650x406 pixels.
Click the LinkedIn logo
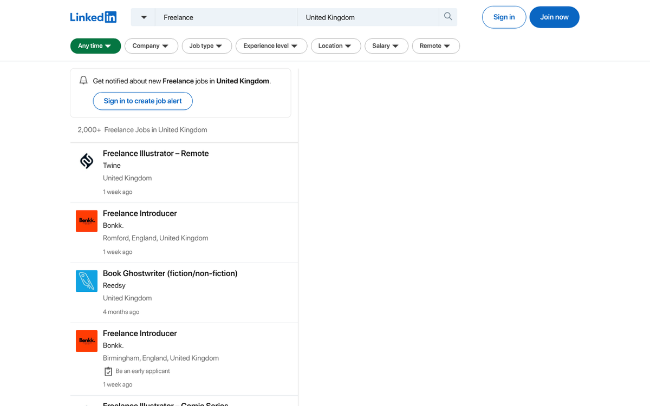93,17
